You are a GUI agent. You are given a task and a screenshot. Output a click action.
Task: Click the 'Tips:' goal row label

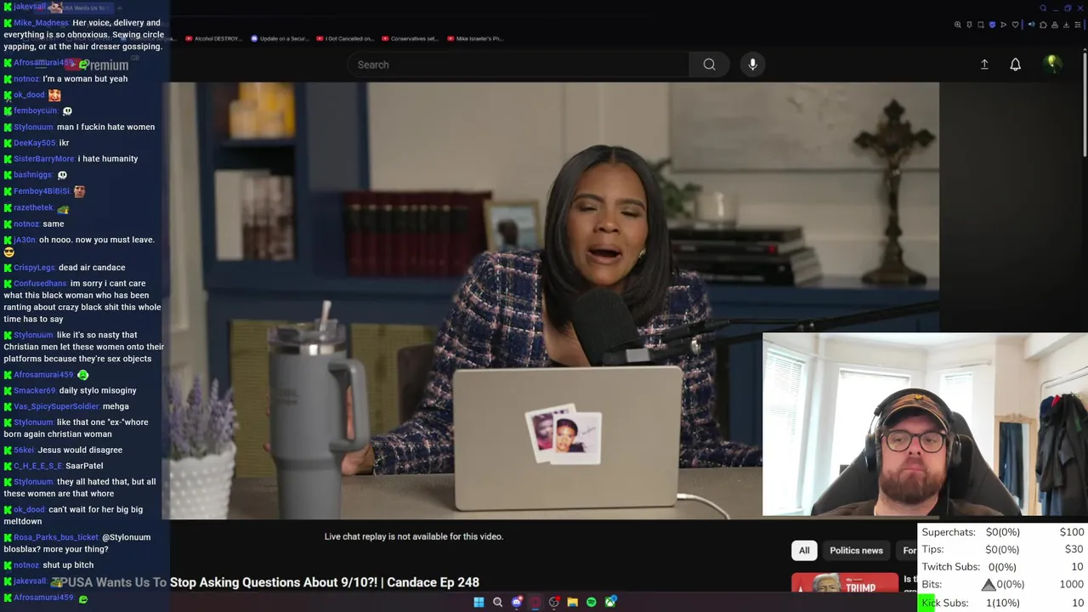(x=932, y=549)
